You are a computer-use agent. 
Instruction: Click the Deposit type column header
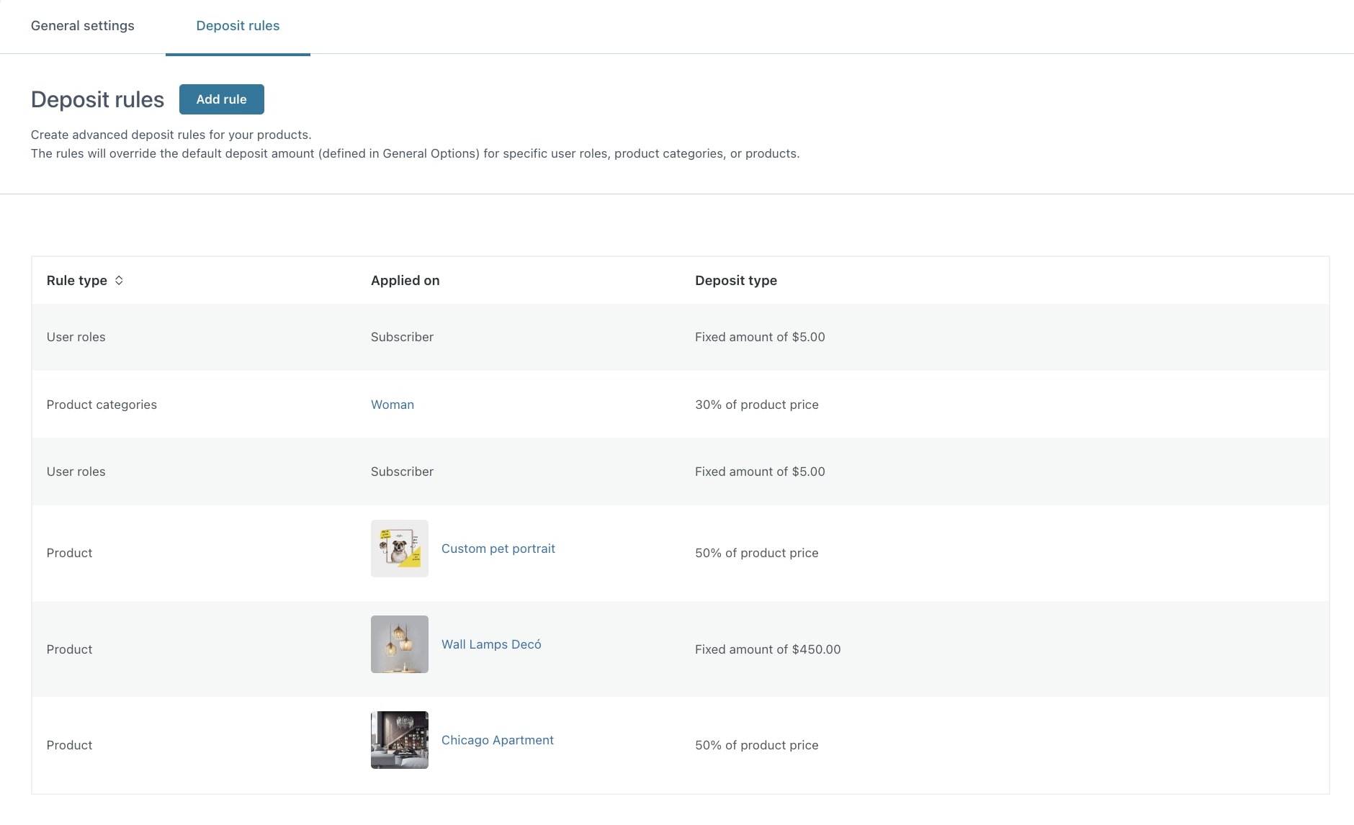735,281
